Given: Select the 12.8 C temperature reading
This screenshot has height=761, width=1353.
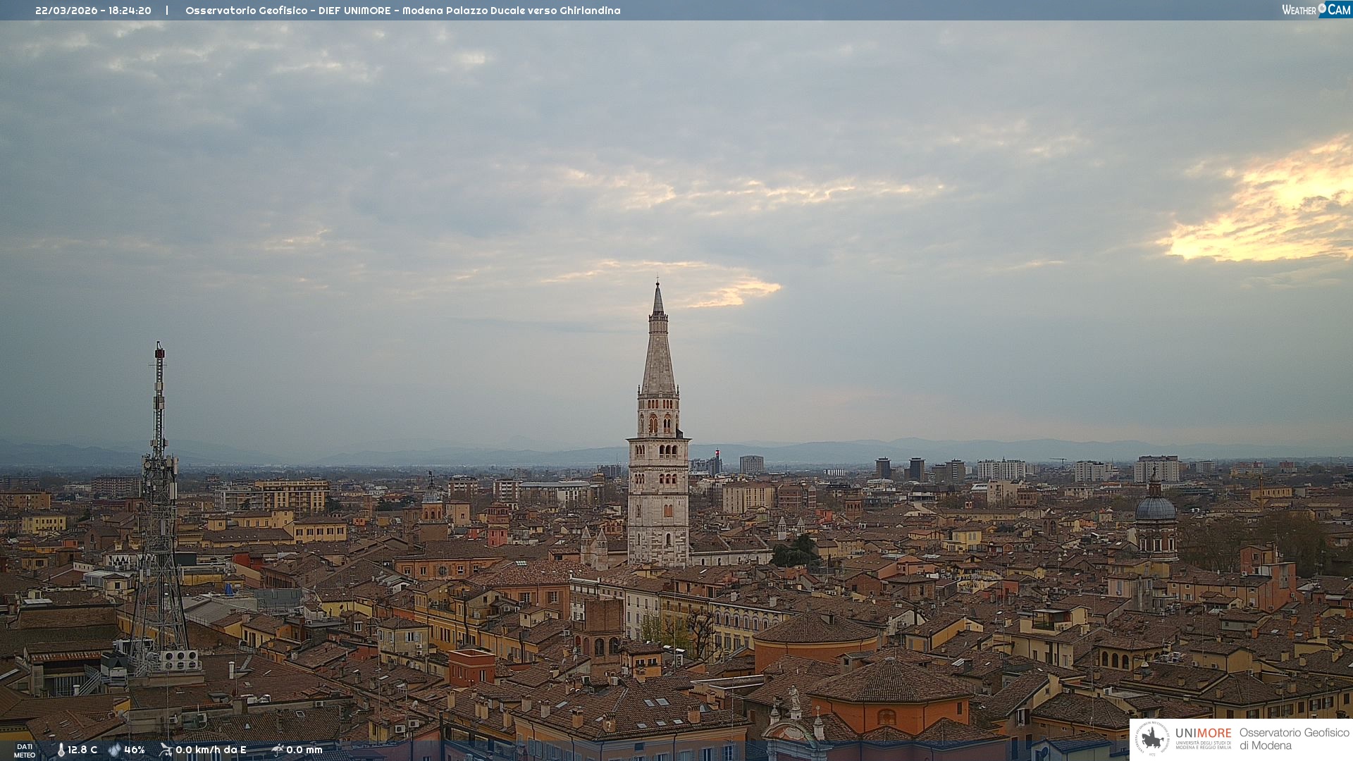Looking at the screenshot, I should click(x=82, y=750).
